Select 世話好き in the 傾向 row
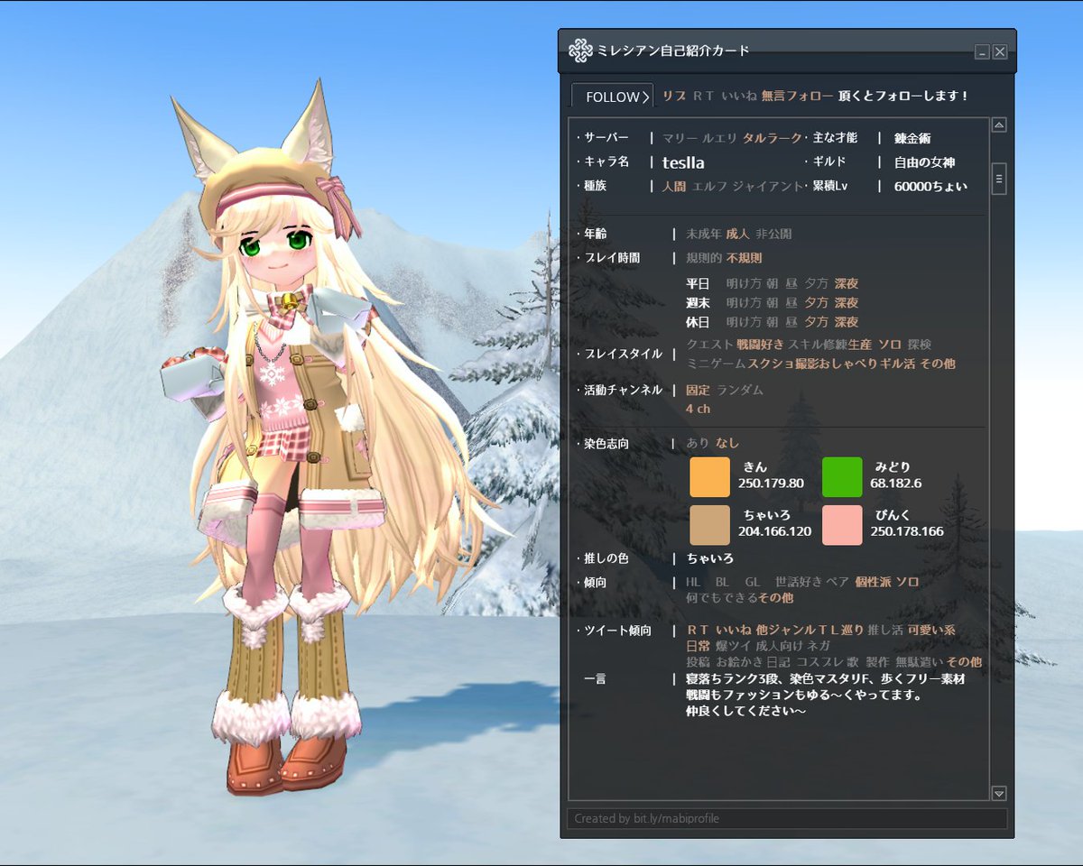Screen dimensions: 1083x866 point(797,583)
